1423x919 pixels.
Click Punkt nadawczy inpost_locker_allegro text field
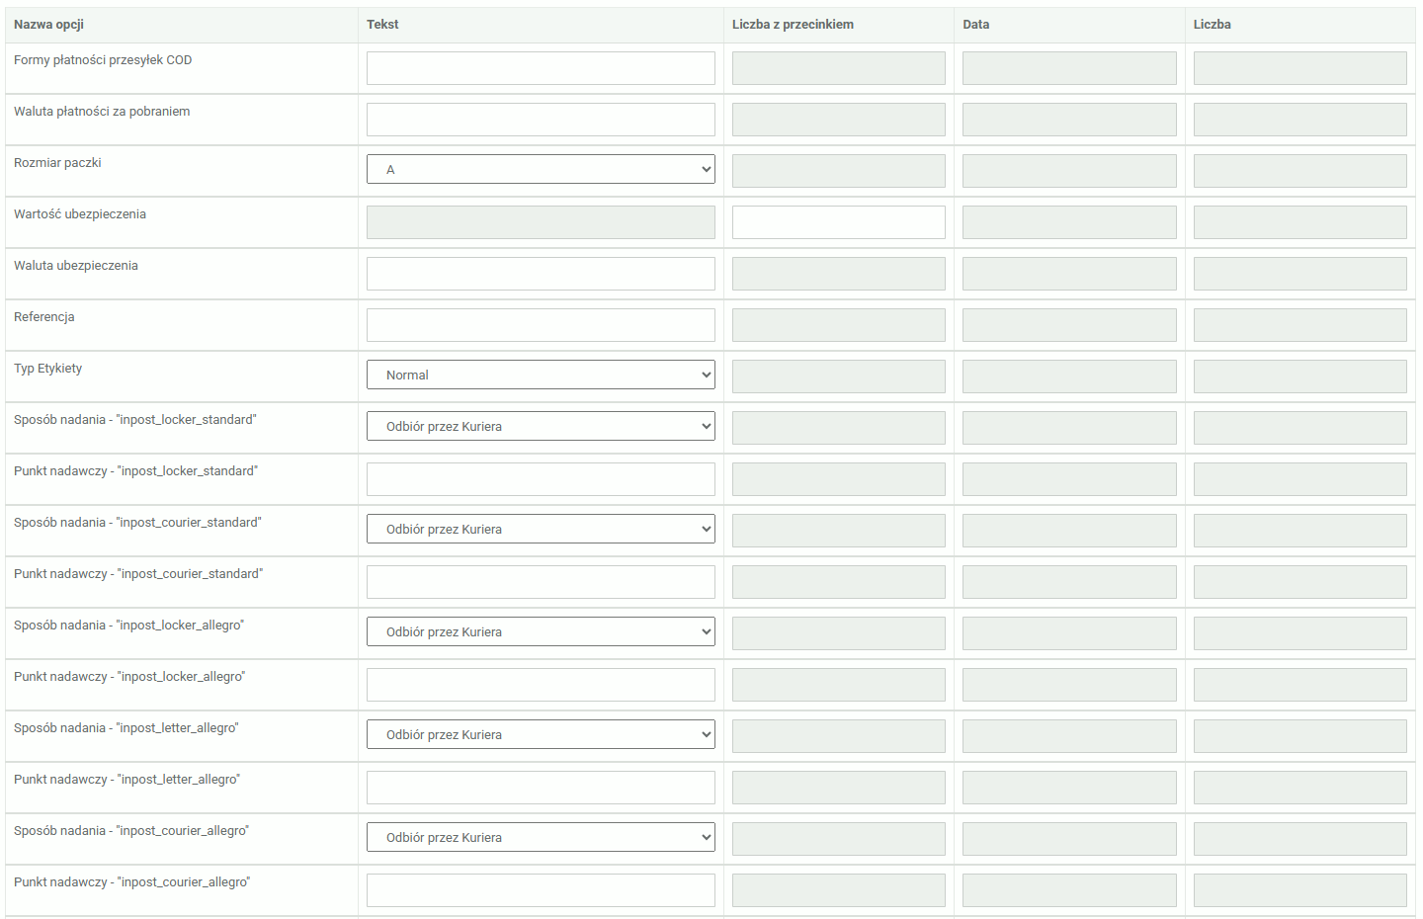[541, 685]
